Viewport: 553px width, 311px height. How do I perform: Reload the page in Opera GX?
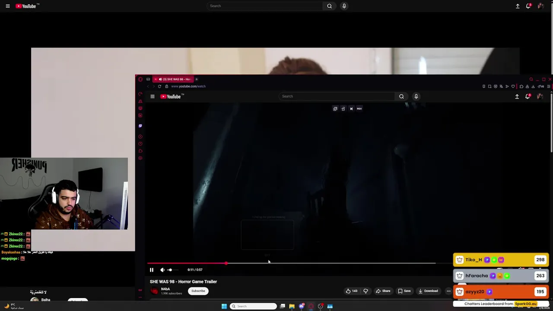(159, 86)
